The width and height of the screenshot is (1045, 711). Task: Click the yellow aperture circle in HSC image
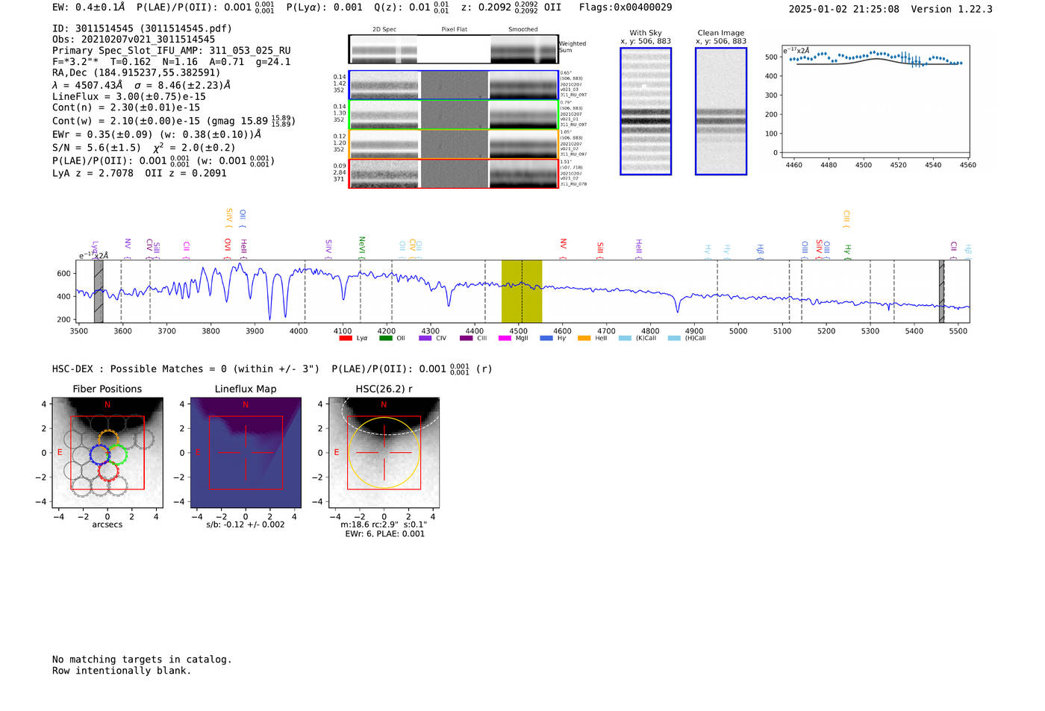coord(384,453)
